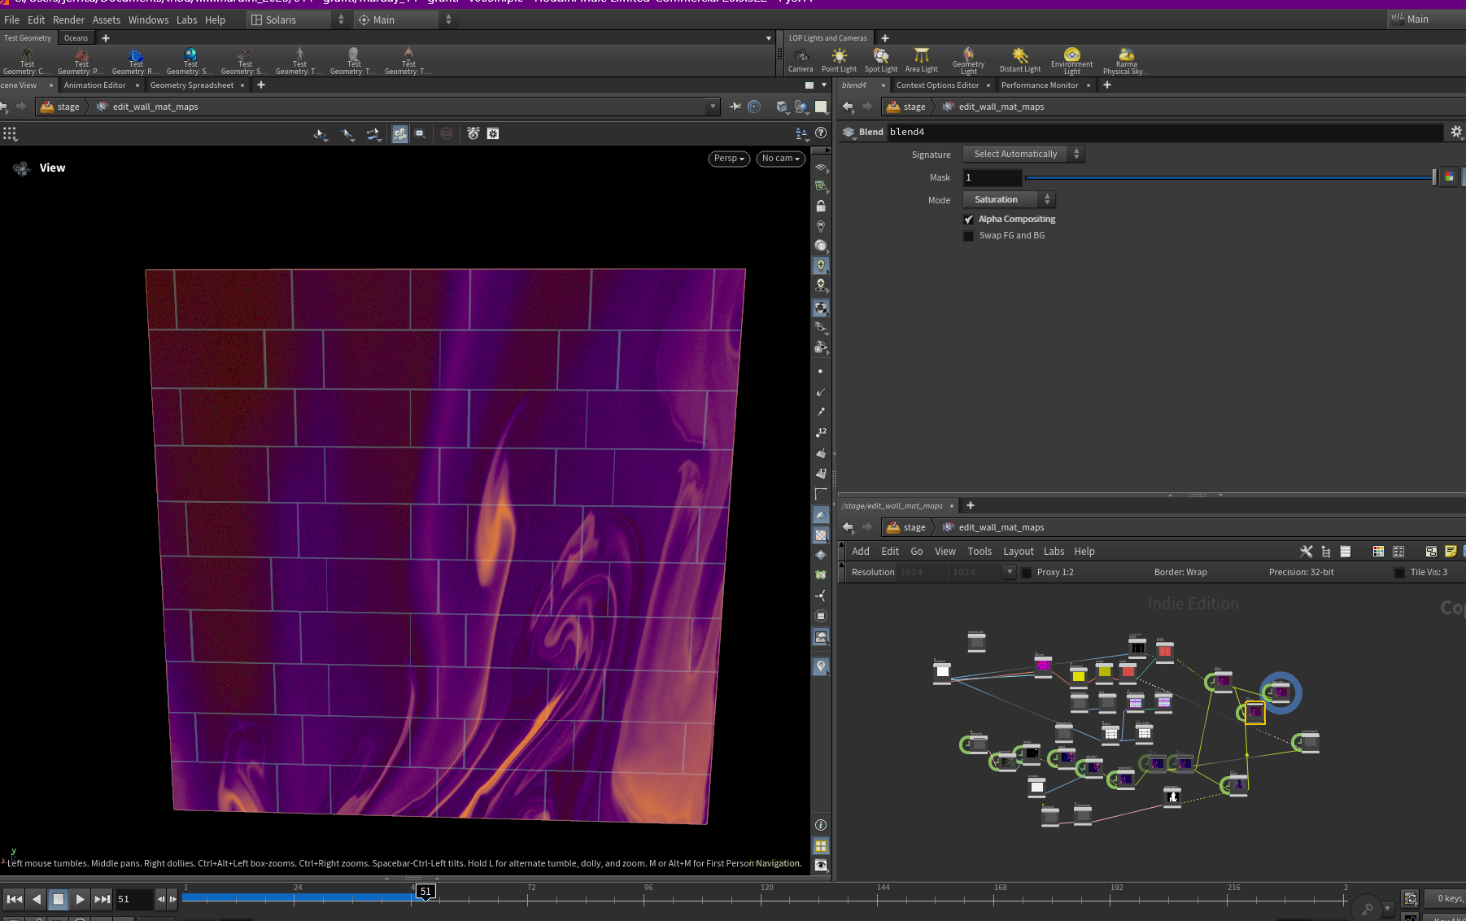
Task: Click the Mask value input field
Action: [x=993, y=177]
